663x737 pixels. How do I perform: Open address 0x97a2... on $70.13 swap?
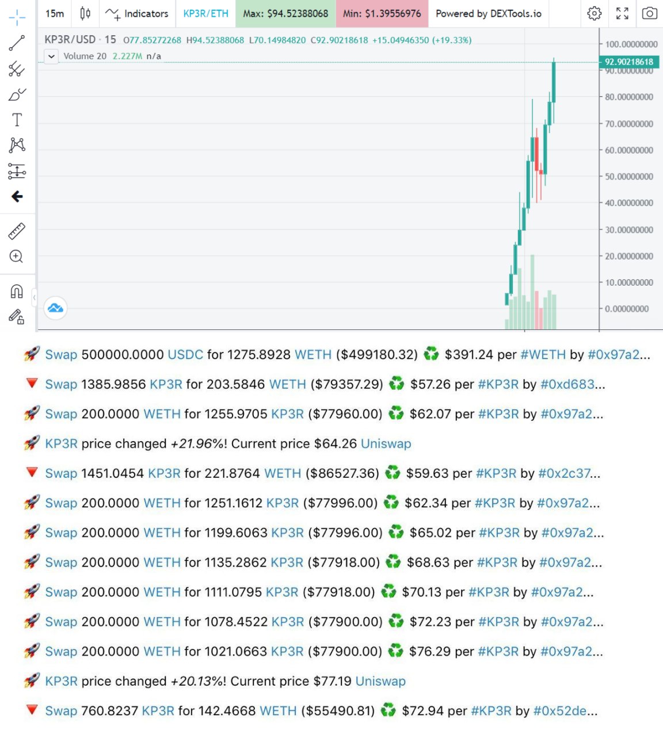coord(562,592)
